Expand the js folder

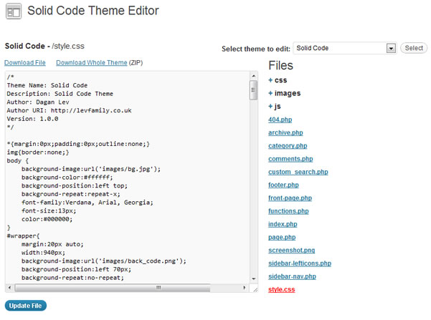pos(275,106)
